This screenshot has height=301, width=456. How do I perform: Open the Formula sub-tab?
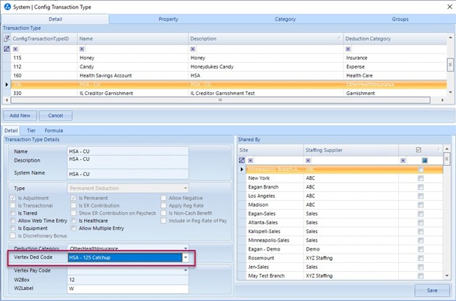54,131
